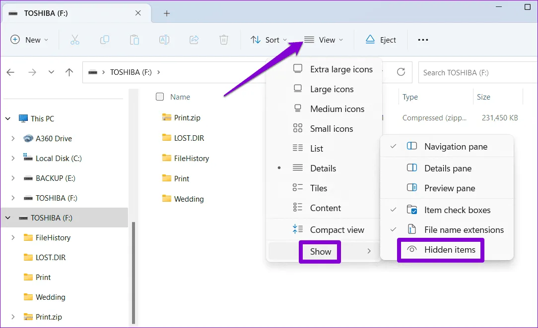This screenshot has width=538, height=328.
Task: Refresh the current folder view
Action: point(401,72)
